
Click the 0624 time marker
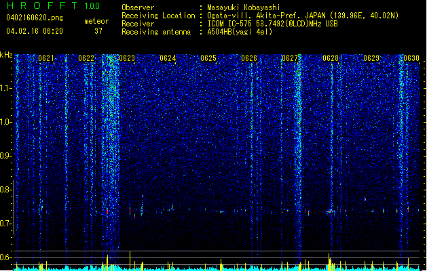(x=168, y=58)
